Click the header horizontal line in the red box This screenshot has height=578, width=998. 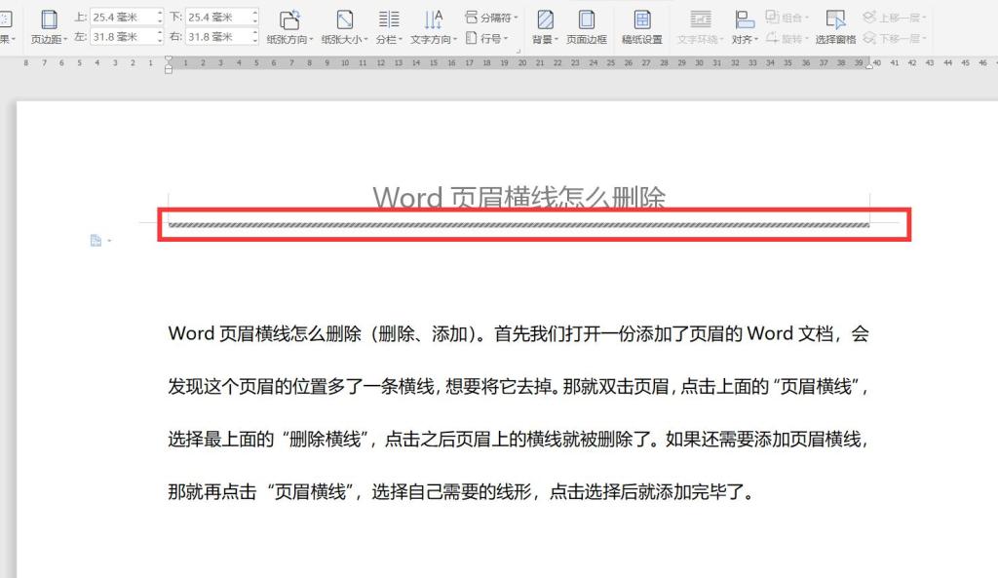click(x=518, y=225)
